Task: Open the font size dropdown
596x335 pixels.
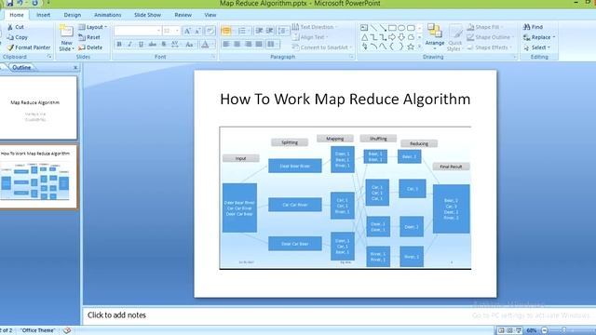Action: click(x=177, y=31)
